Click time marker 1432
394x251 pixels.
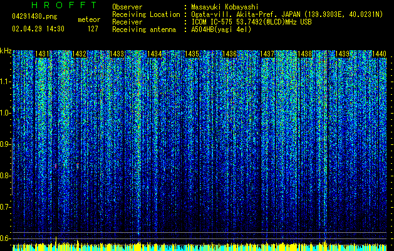click(80, 54)
